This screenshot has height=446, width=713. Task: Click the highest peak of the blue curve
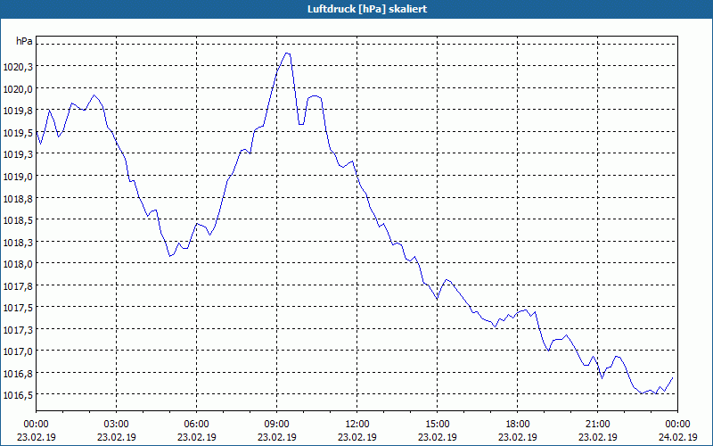click(286, 54)
